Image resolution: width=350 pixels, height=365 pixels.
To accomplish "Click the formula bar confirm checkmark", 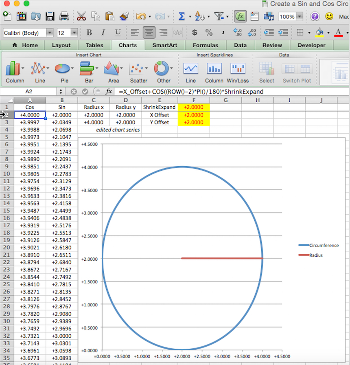I will click(85, 92).
